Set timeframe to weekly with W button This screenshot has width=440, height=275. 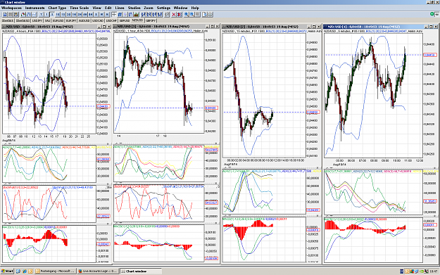pos(101,14)
